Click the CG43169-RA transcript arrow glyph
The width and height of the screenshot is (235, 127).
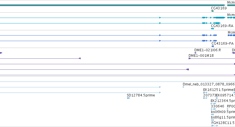pos(212,29)
